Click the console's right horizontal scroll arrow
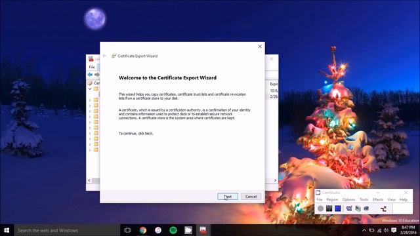420x236 pixels. point(275,180)
